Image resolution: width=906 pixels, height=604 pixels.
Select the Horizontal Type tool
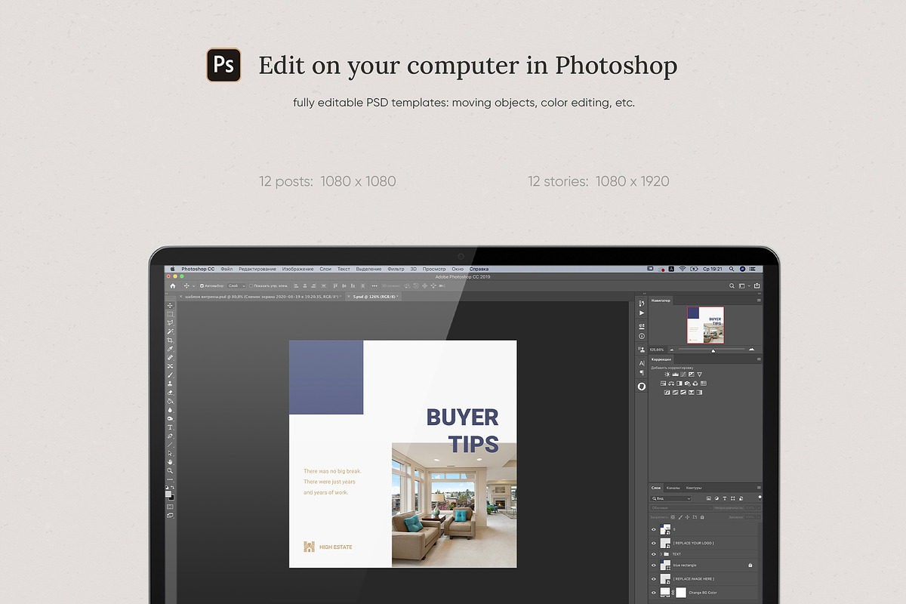(171, 427)
